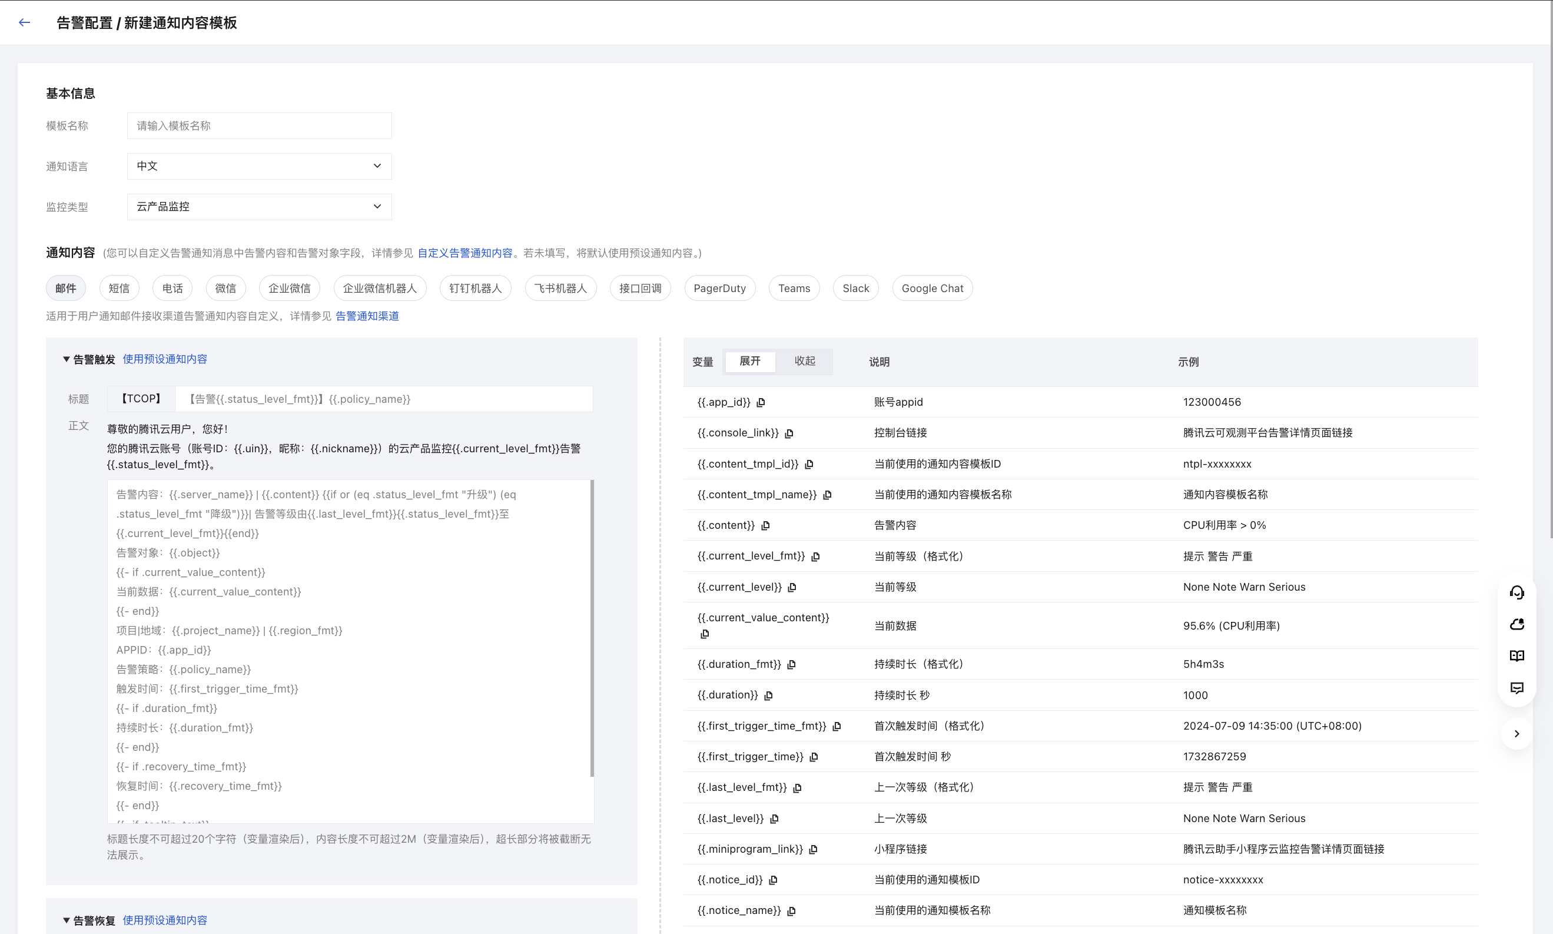Copy the {{.app_id}} variable
1553x934 pixels.
coord(761,403)
